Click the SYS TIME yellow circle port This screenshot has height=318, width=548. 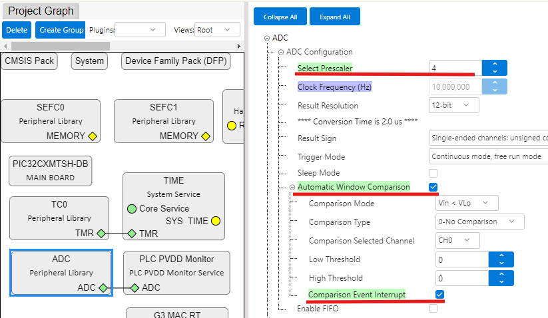[x=216, y=221]
